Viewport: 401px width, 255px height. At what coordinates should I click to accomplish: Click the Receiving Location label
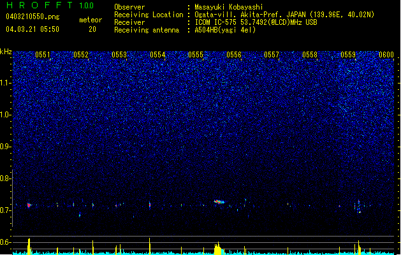pos(149,15)
